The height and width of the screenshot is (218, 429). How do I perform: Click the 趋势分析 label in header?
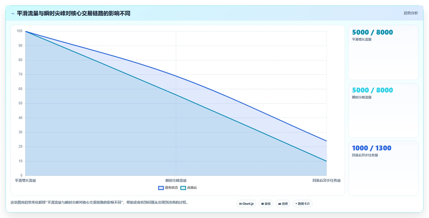[x=411, y=13]
